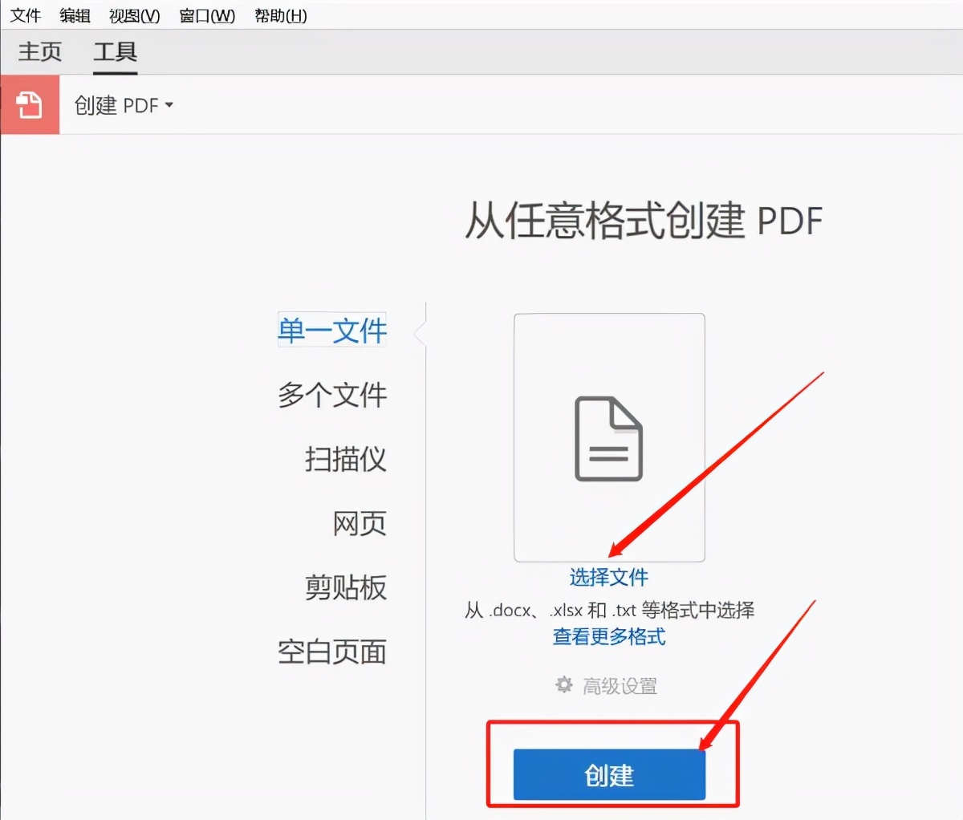The width and height of the screenshot is (963, 820).
Task: Open the 文件 menu
Action: point(24,15)
